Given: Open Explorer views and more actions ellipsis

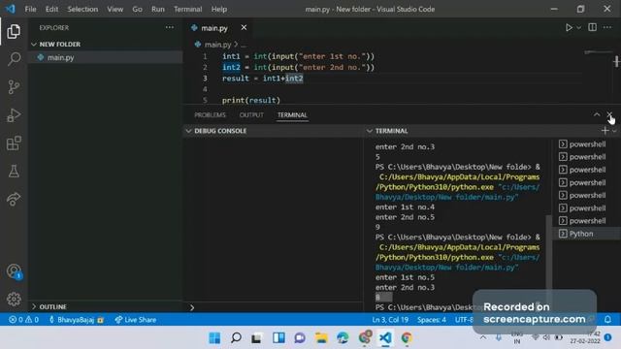Looking at the screenshot, I should (170, 27).
